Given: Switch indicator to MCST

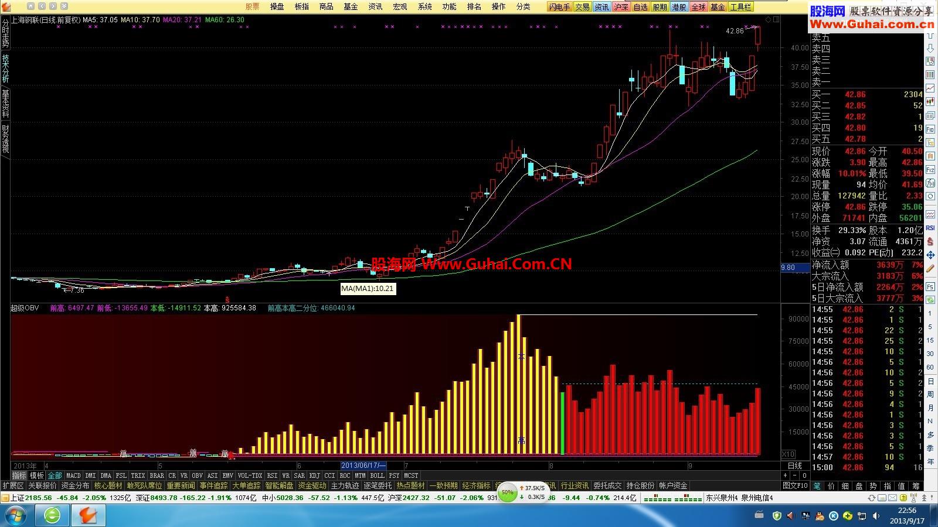Looking at the screenshot, I should click(x=411, y=475).
